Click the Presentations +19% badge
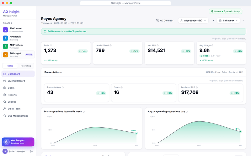Screen dimensions: 251x156 tap(101, 93)
